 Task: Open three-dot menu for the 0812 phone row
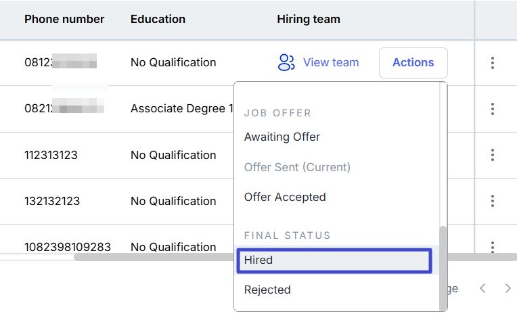pos(492,63)
